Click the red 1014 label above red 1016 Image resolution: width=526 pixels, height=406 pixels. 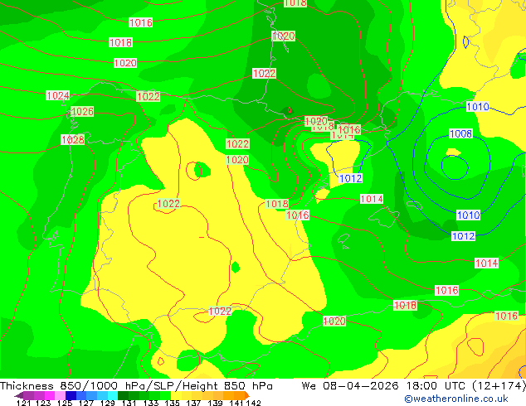[487, 263]
